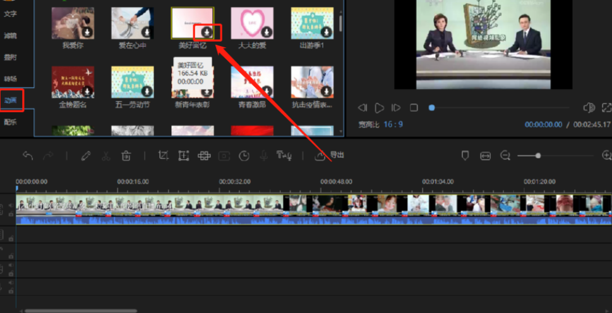Lock the microphone track at the bottom

[11, 291]
